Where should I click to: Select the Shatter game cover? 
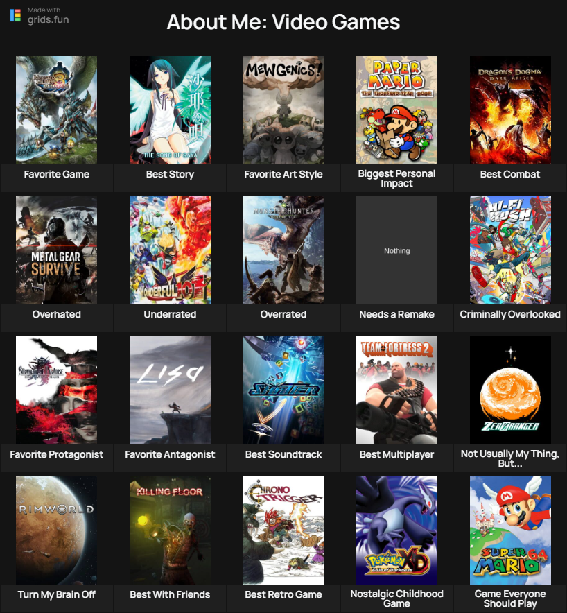pos(283,390)
